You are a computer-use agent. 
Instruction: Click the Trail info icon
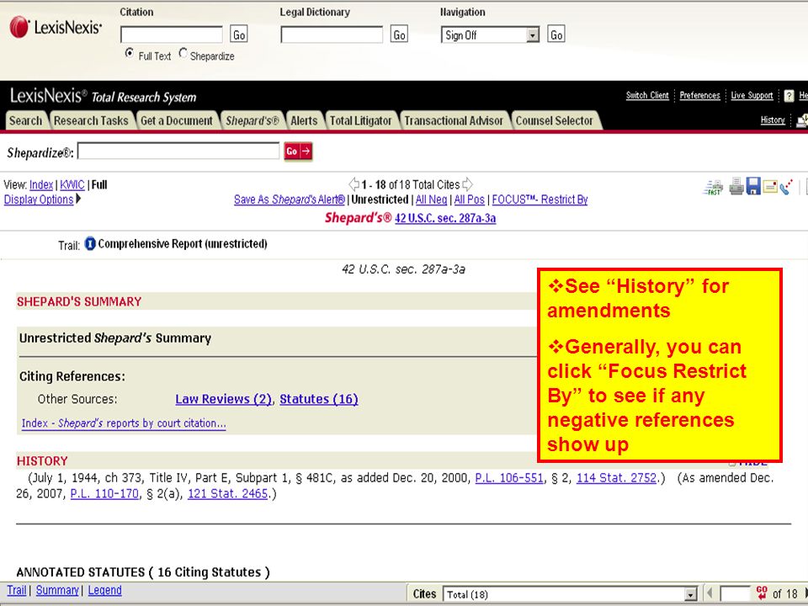pos(90,243)
